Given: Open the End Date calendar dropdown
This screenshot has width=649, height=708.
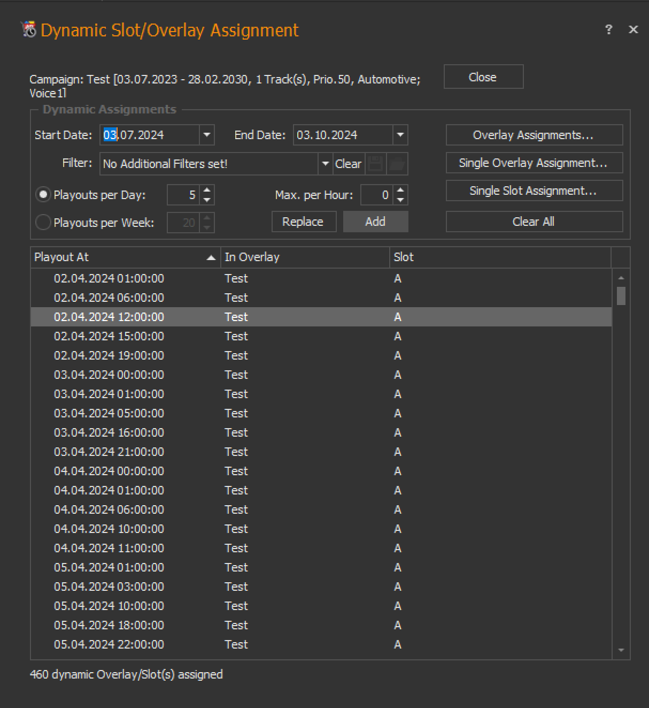Looking at the screenshot, I should pyautogui.click(x=400, y=135).
